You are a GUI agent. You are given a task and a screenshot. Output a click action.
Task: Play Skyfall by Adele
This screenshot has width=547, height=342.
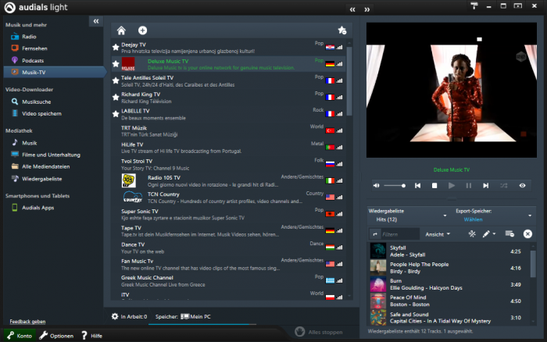pyautogui.click(x=449, y=251)
